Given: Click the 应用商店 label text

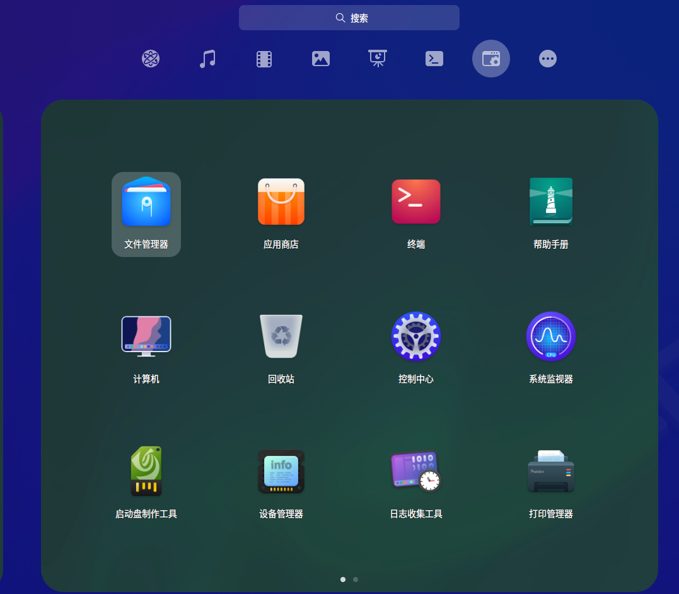Looking at the screenshot, I should click(x=281, y=244).
